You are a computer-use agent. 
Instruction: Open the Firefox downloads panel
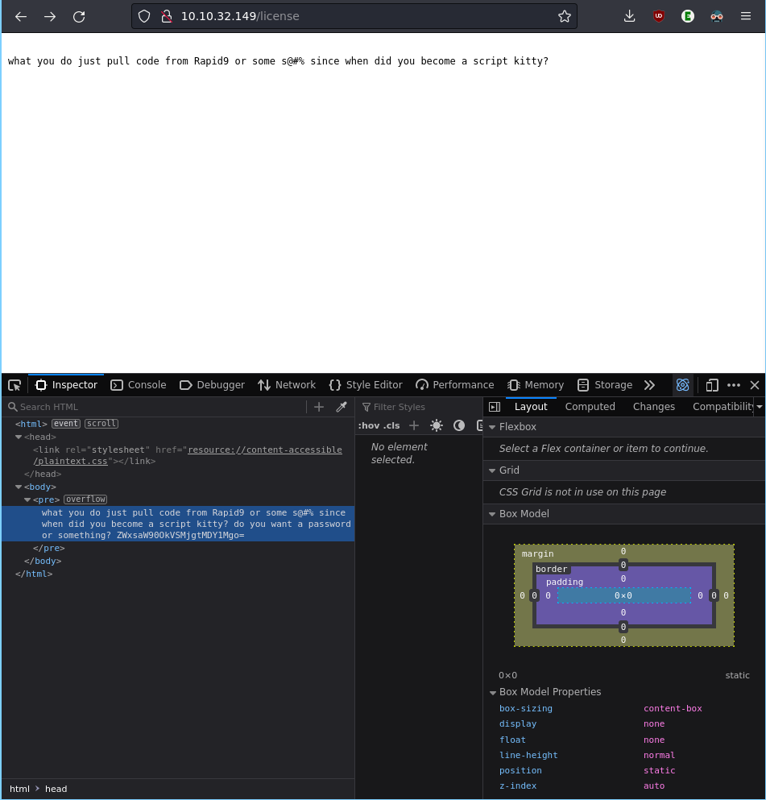tap(630, 16)
